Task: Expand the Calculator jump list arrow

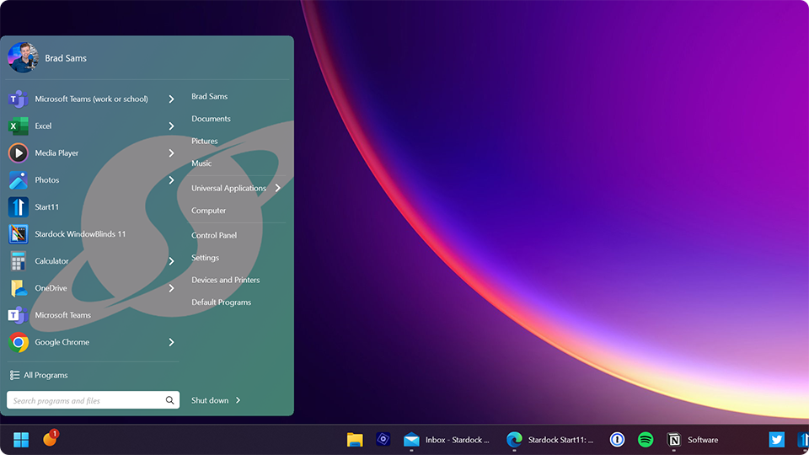Action: 171,261
